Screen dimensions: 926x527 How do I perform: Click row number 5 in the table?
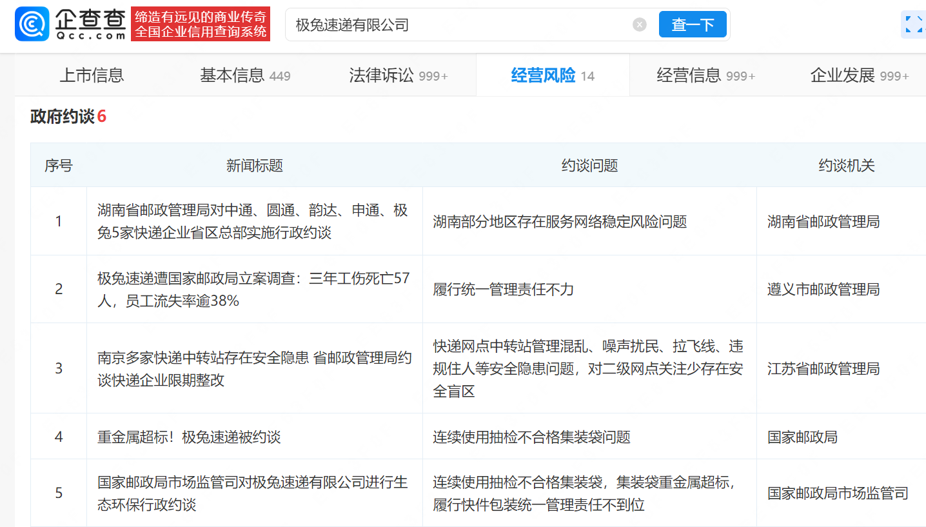(x=59, y=493)
